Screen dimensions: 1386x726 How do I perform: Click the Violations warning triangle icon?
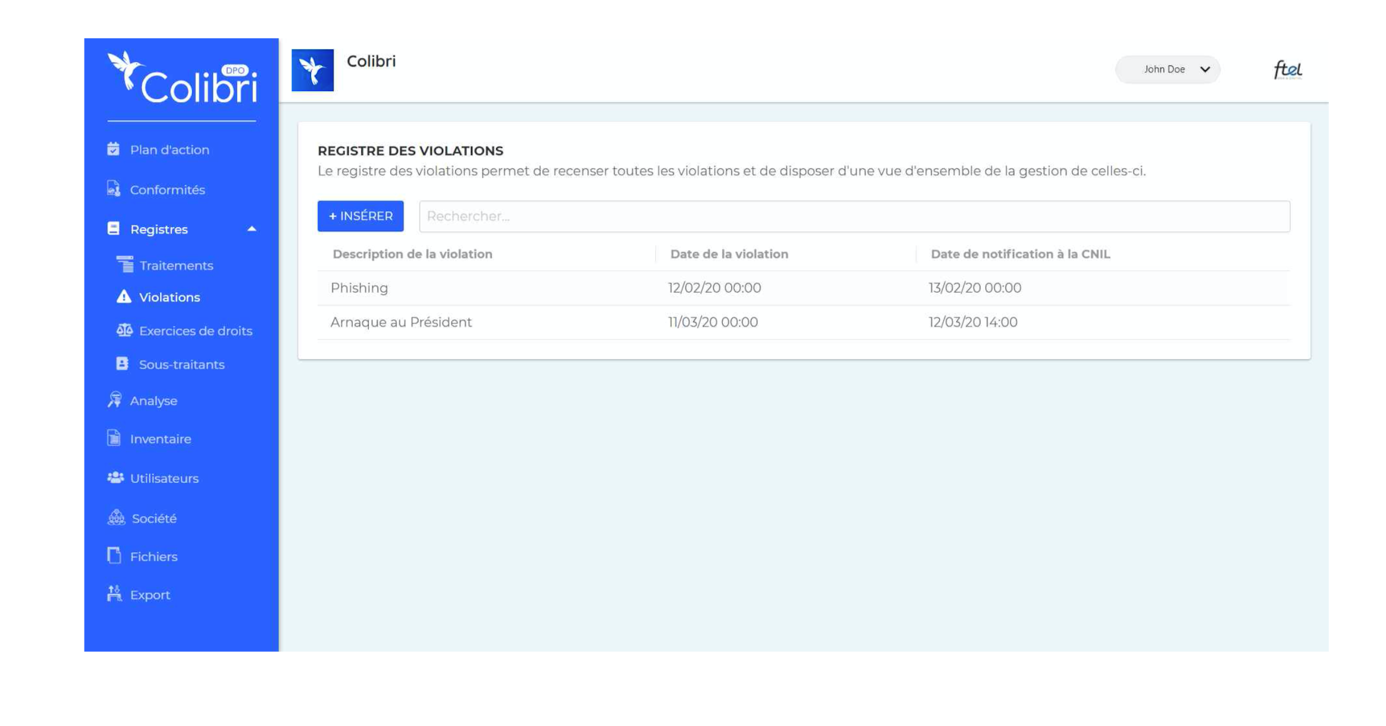pyautogui.click(x=124, y=296)
